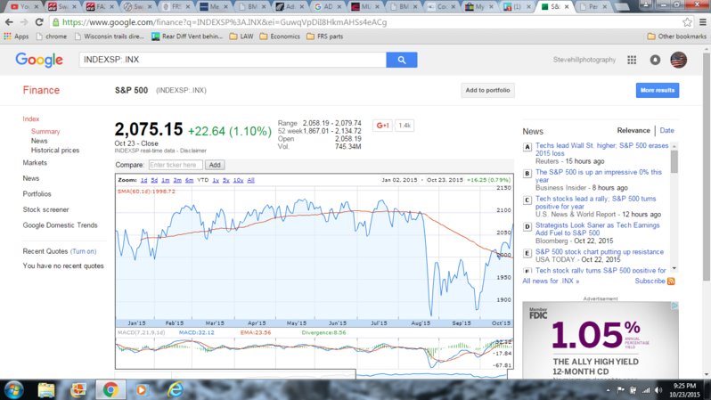The image size is (711, 400).
Task: Open Google notifications bell icon
Action: click(655, 60)
